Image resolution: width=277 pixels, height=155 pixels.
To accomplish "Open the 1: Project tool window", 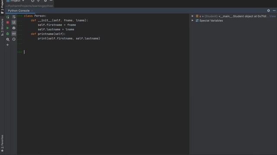I will tap(2, 7).
